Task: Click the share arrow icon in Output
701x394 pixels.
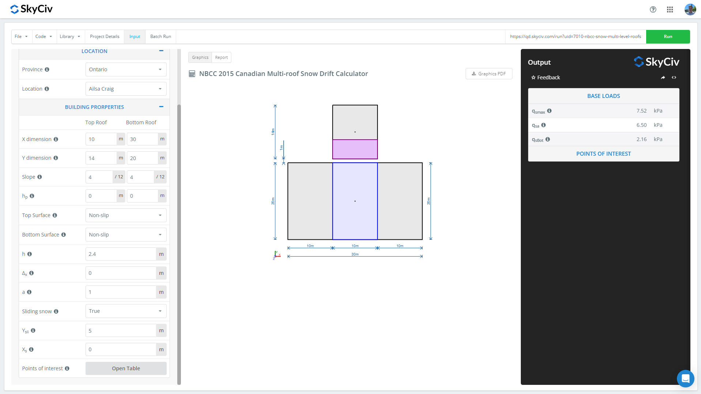Action: click(663, 77)
